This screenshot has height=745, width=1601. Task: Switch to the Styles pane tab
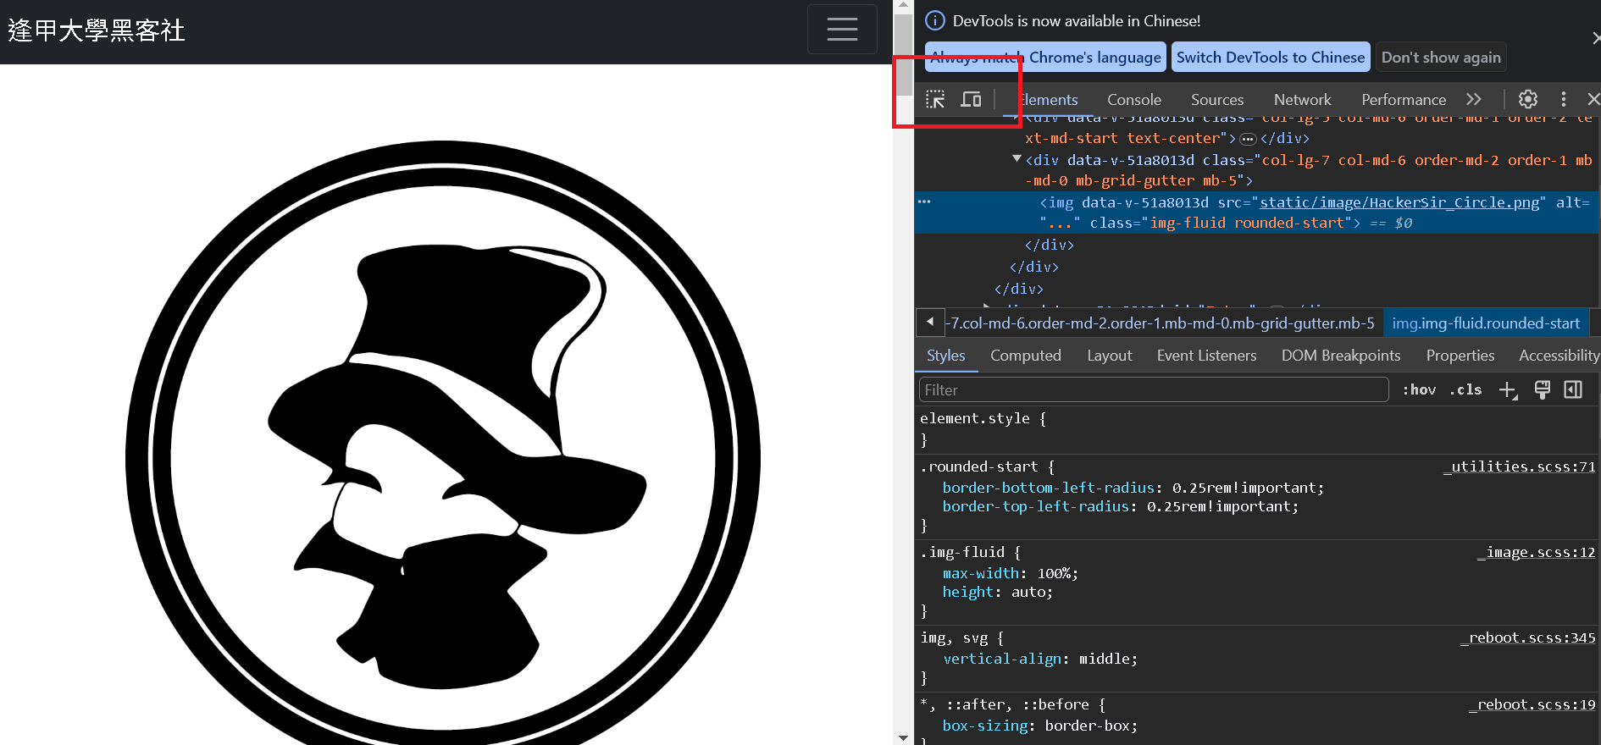tap(945, 356)
